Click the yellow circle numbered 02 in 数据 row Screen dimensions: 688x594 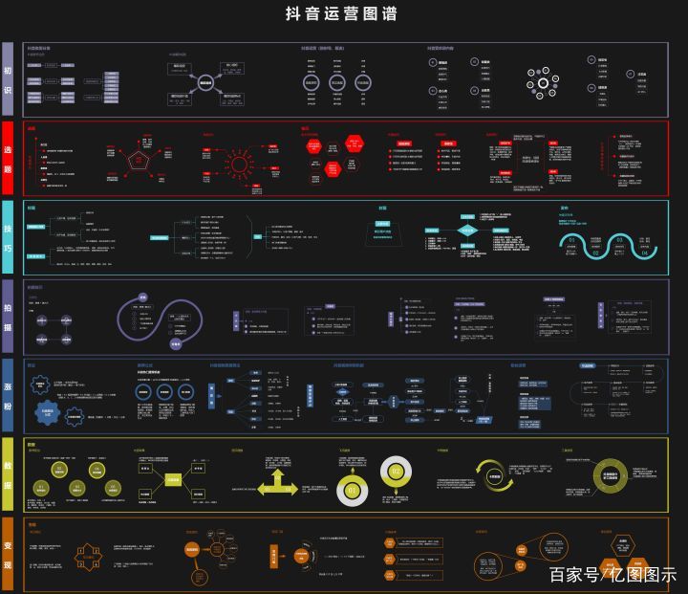(x=59, y=470)
